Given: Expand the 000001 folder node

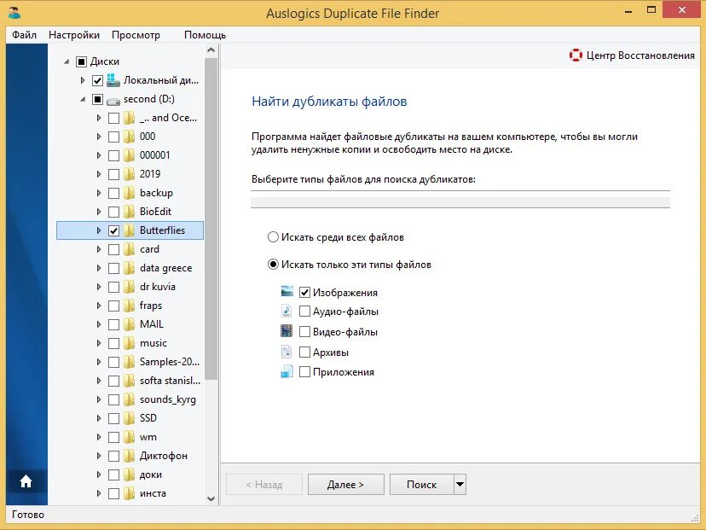Looking at the screenshot, I should click(99, 155).
